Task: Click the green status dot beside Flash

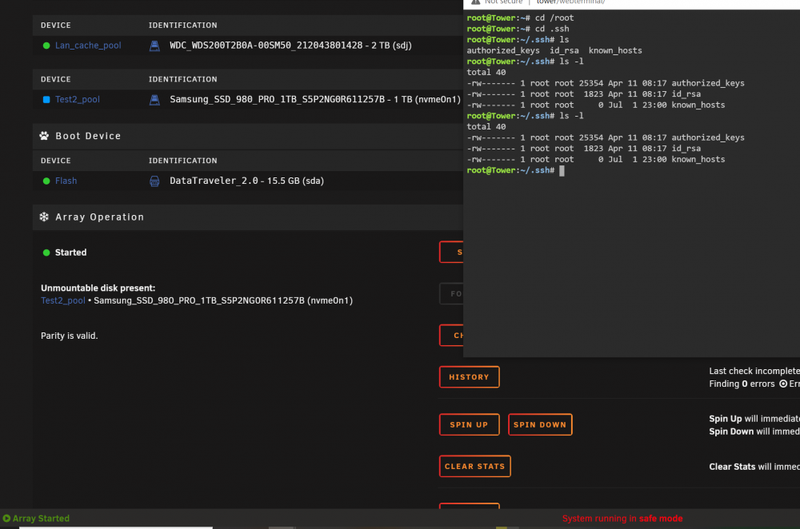Action: click(x=46, y=181)
